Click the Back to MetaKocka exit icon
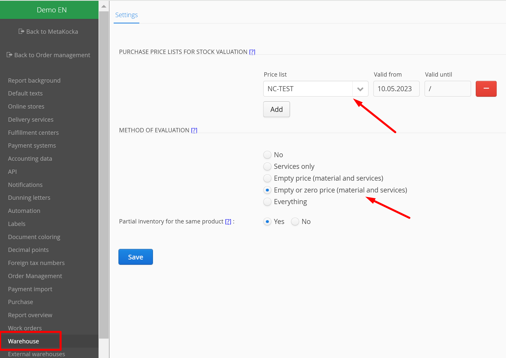Screen dimensions: 506x358 click(21, 31)
